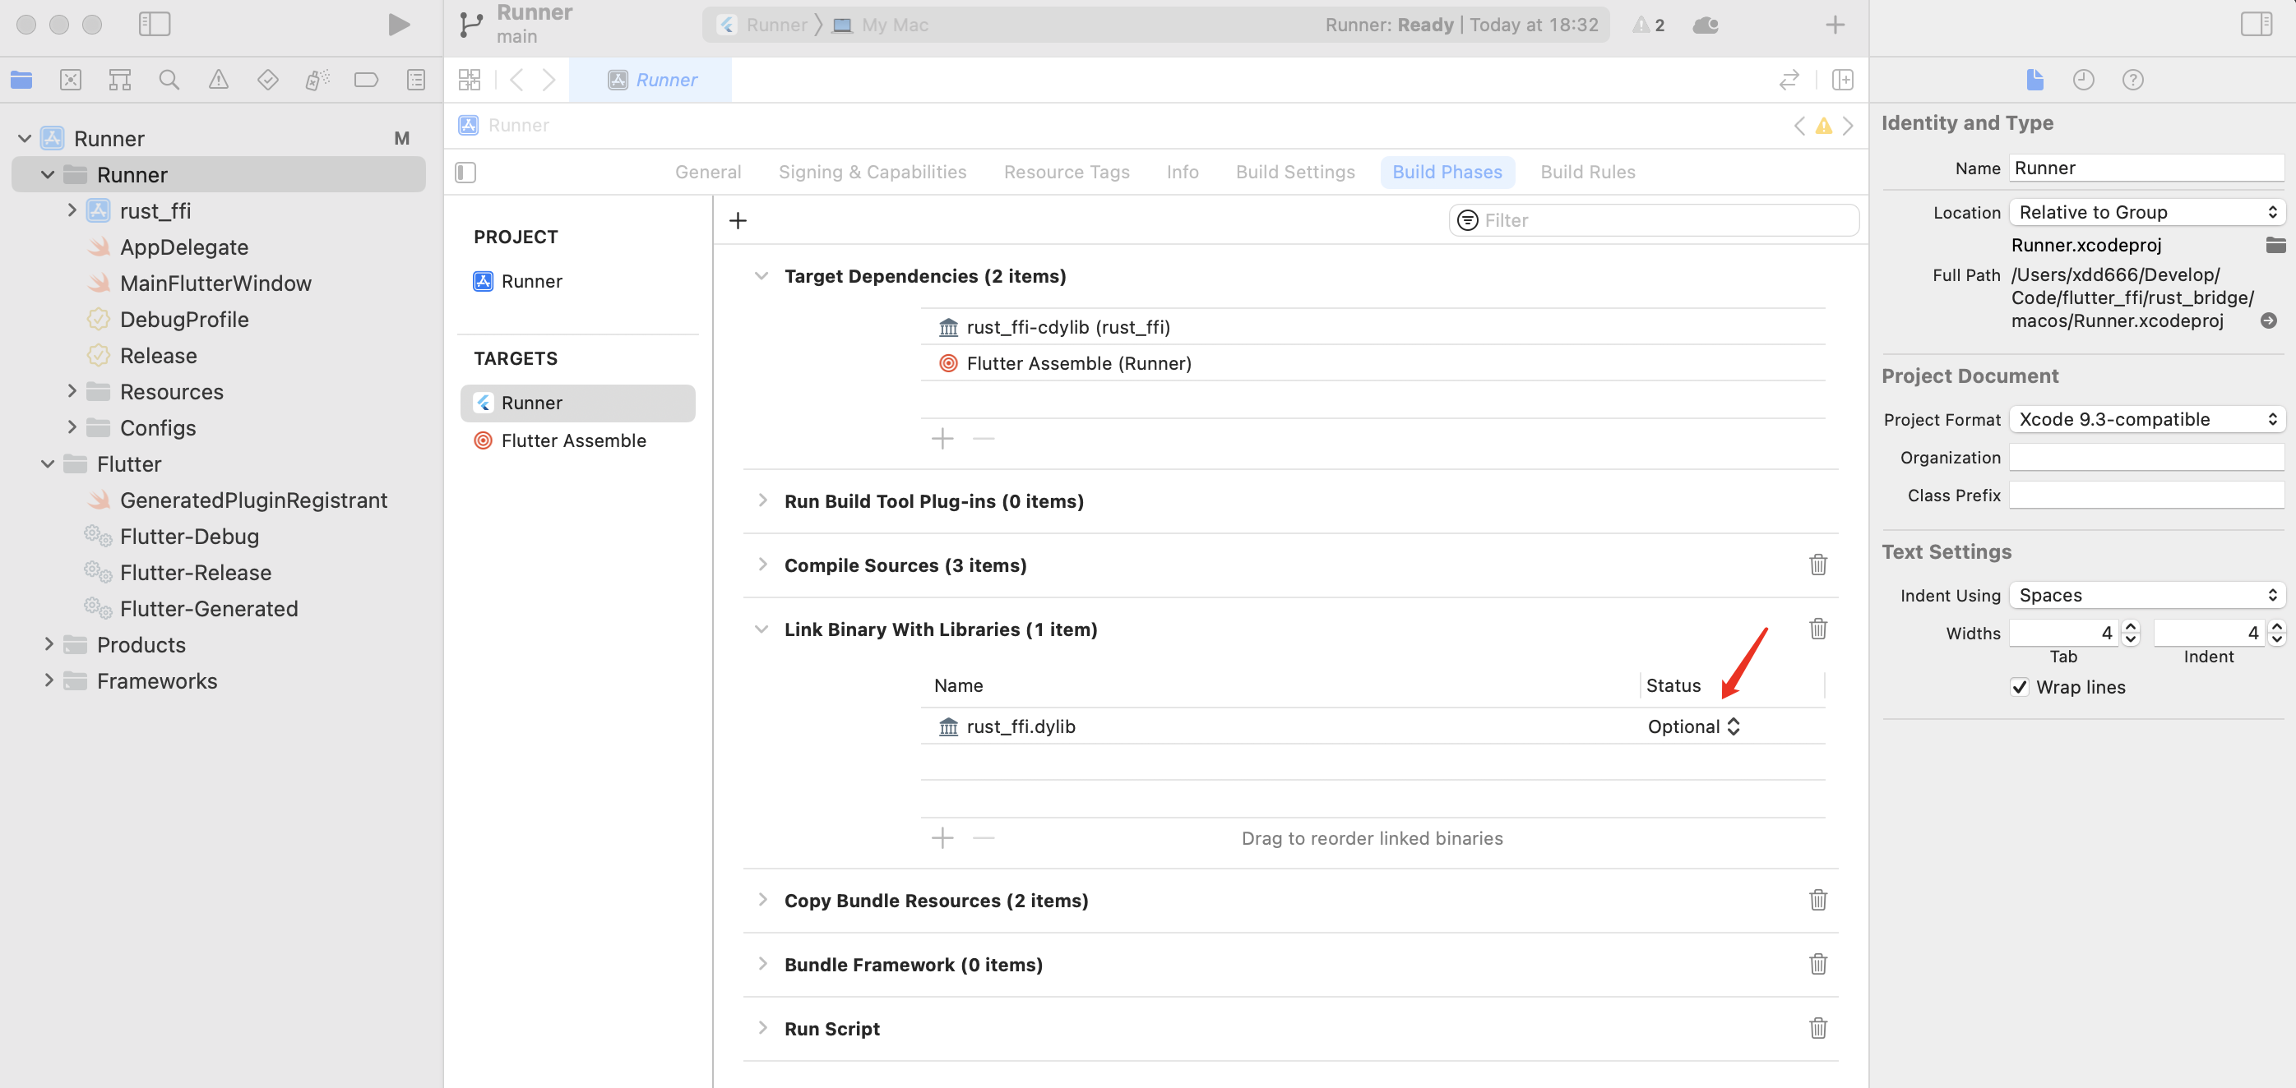
Task: Expand the Compile Sources phase
Action: (762, 565)
